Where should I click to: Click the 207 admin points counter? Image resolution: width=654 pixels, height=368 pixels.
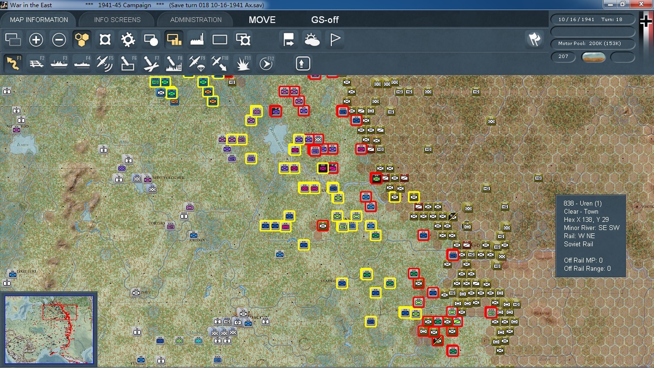point(563,57)
